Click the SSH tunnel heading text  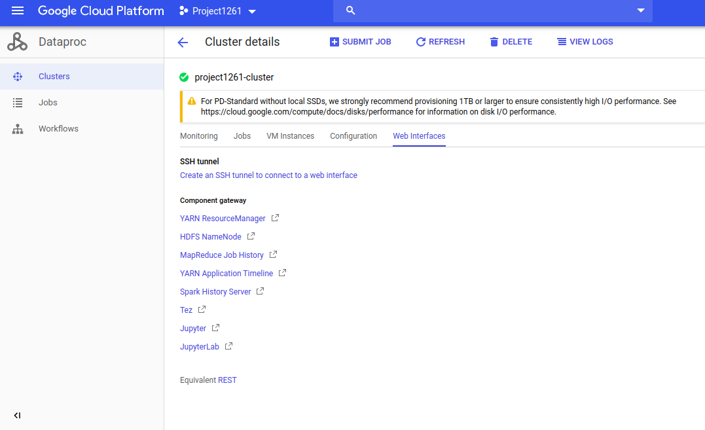pyautogui.click(x=199, y=161)
